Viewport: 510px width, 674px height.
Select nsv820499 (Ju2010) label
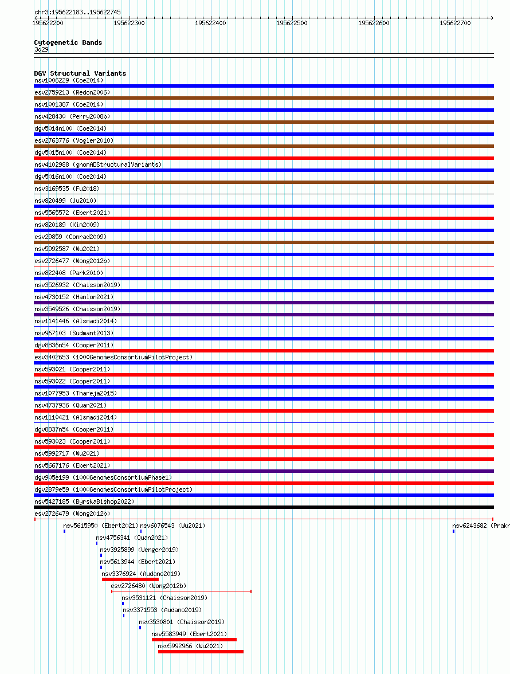tap(65, 201)
